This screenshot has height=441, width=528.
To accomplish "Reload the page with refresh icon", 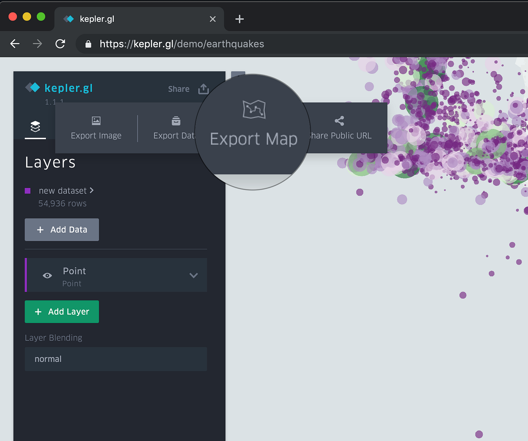I will pyautogui.click(x=60, y=44).
